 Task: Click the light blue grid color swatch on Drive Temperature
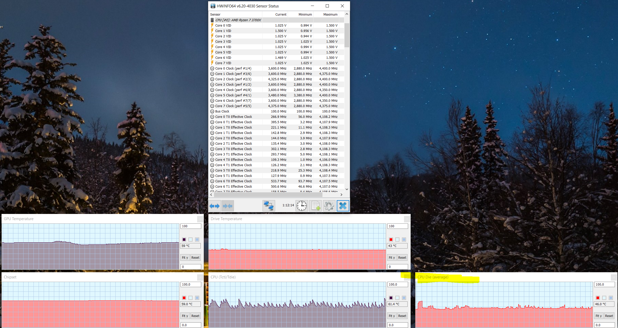[404, 240]
